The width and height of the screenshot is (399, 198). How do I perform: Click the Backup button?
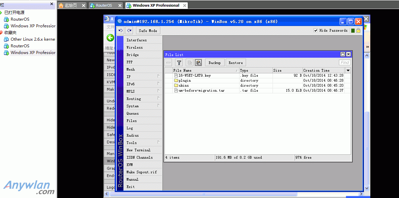[215, 63]
